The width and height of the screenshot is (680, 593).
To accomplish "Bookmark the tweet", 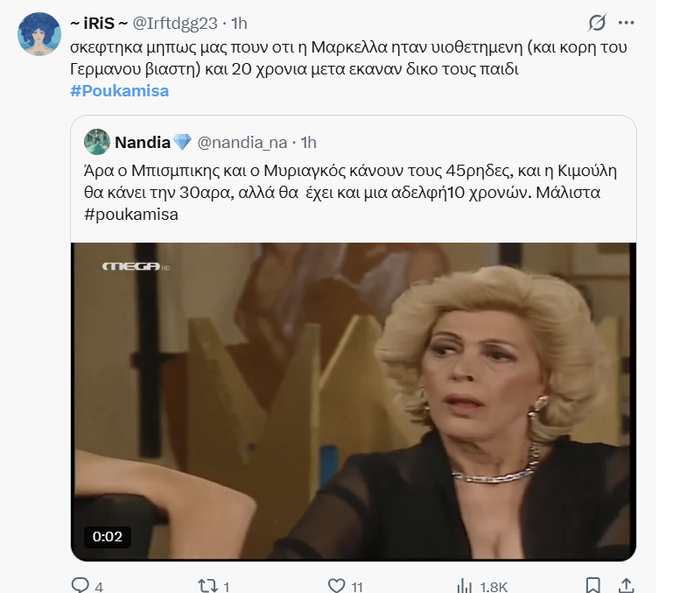I will click(593, 585).
